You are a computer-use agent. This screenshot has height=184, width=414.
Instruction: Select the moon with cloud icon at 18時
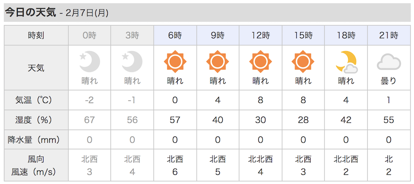pos(346,62)
